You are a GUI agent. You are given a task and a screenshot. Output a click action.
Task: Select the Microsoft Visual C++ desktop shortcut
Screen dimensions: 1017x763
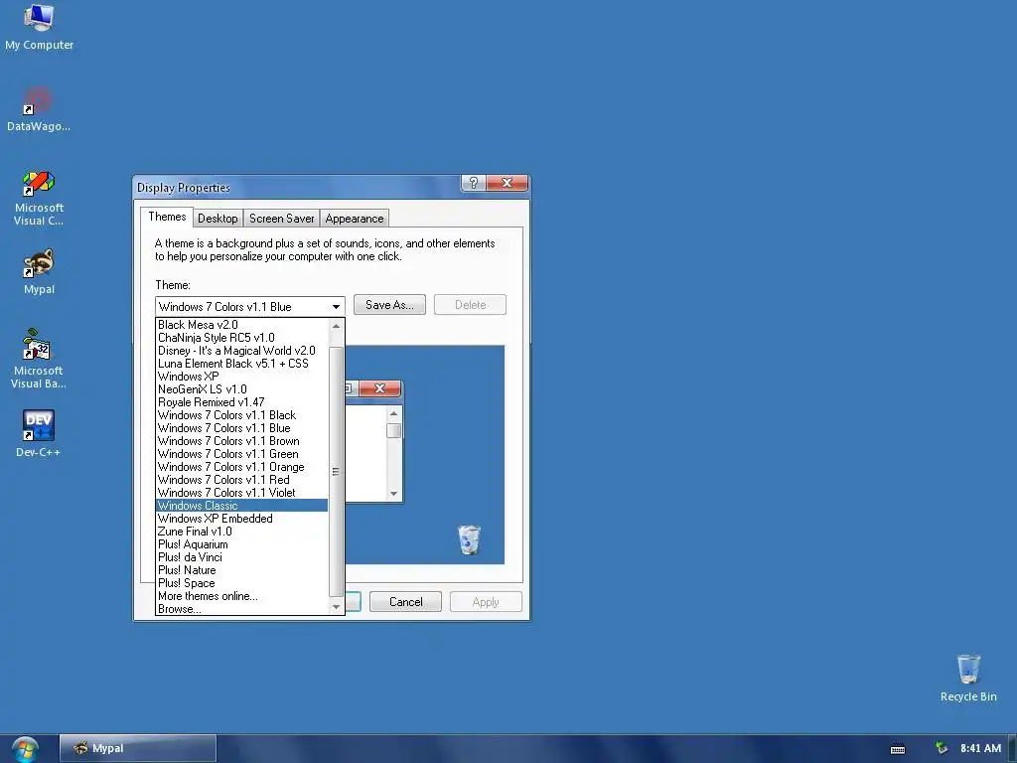[39, 198]
